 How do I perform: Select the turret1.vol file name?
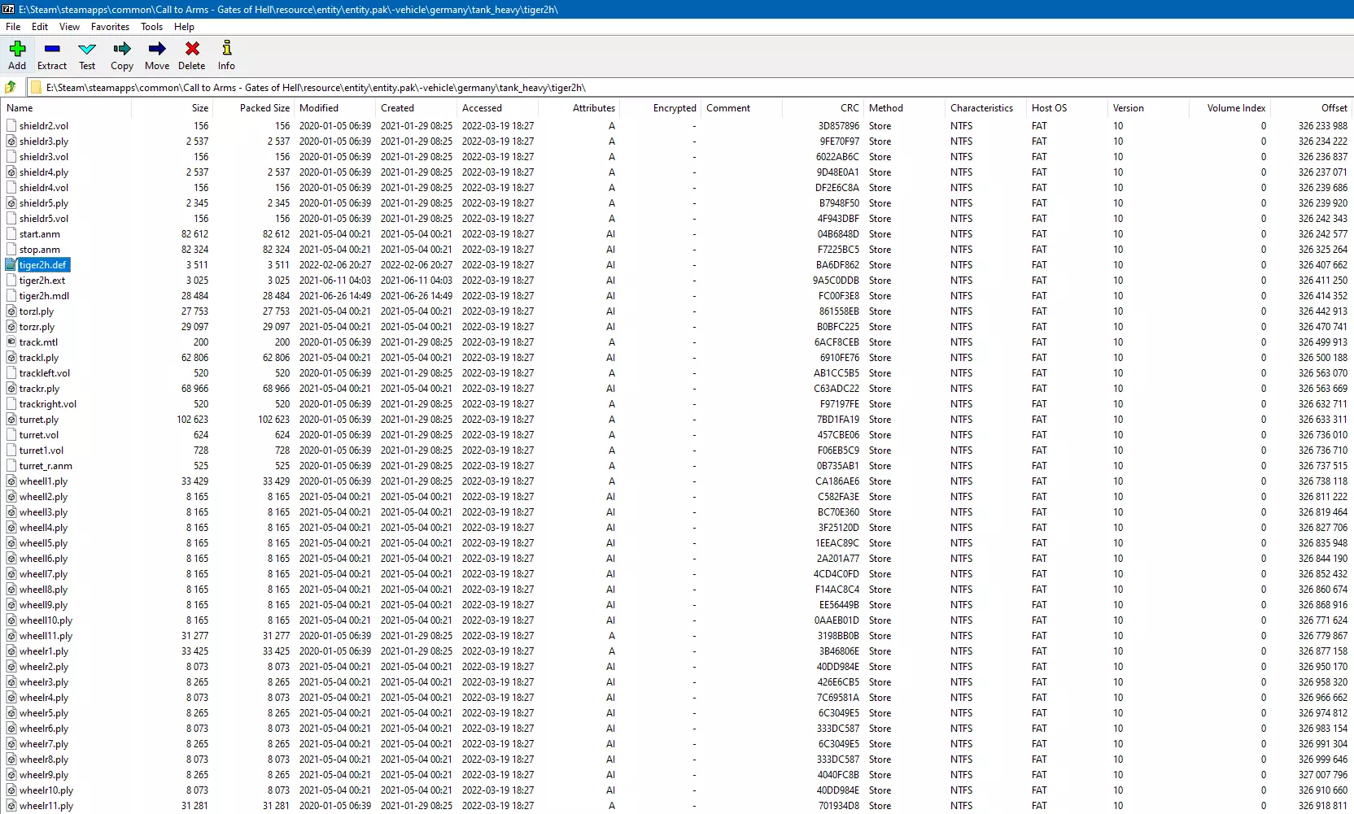tap(41, 451)
